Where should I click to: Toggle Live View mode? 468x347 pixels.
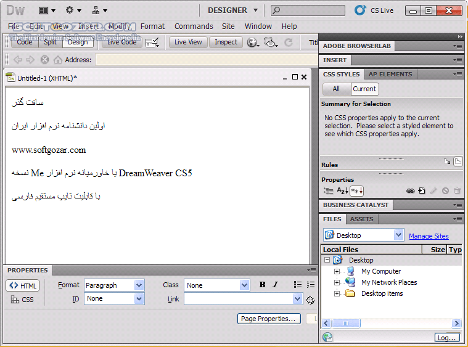point(188,42)
